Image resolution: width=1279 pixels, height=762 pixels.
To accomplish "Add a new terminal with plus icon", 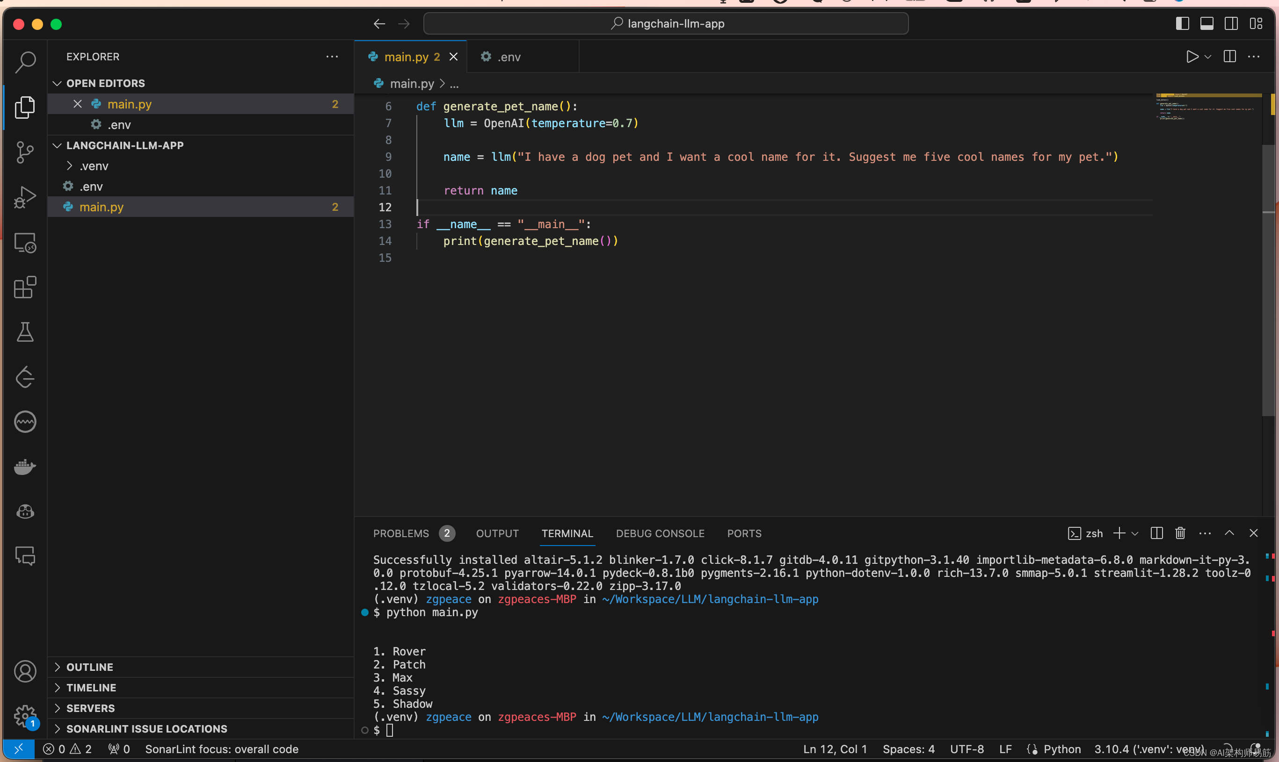I will [1119, 533].
